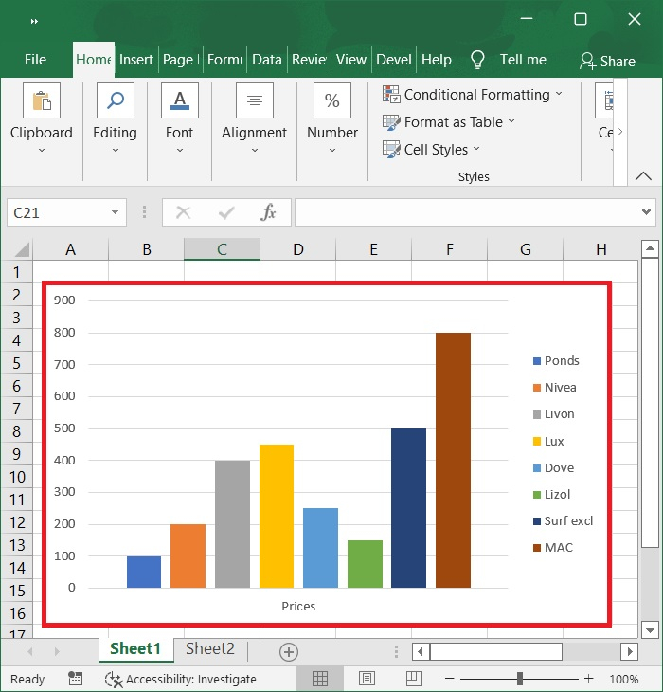The image size is (663, 692).
Task: Click the zoom in plus button
Action: [588, 679]
